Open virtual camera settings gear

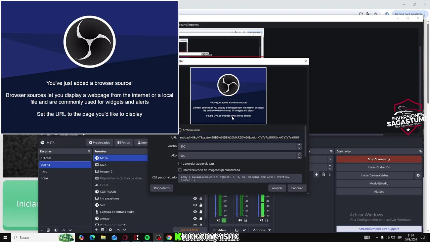click(418, 175)
